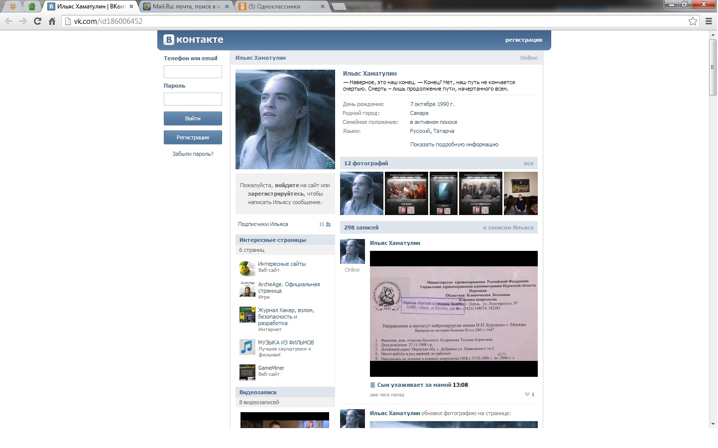Click войдите link in the message notice
The height and width of the screenshot is (448, 718).
point(287,185)
